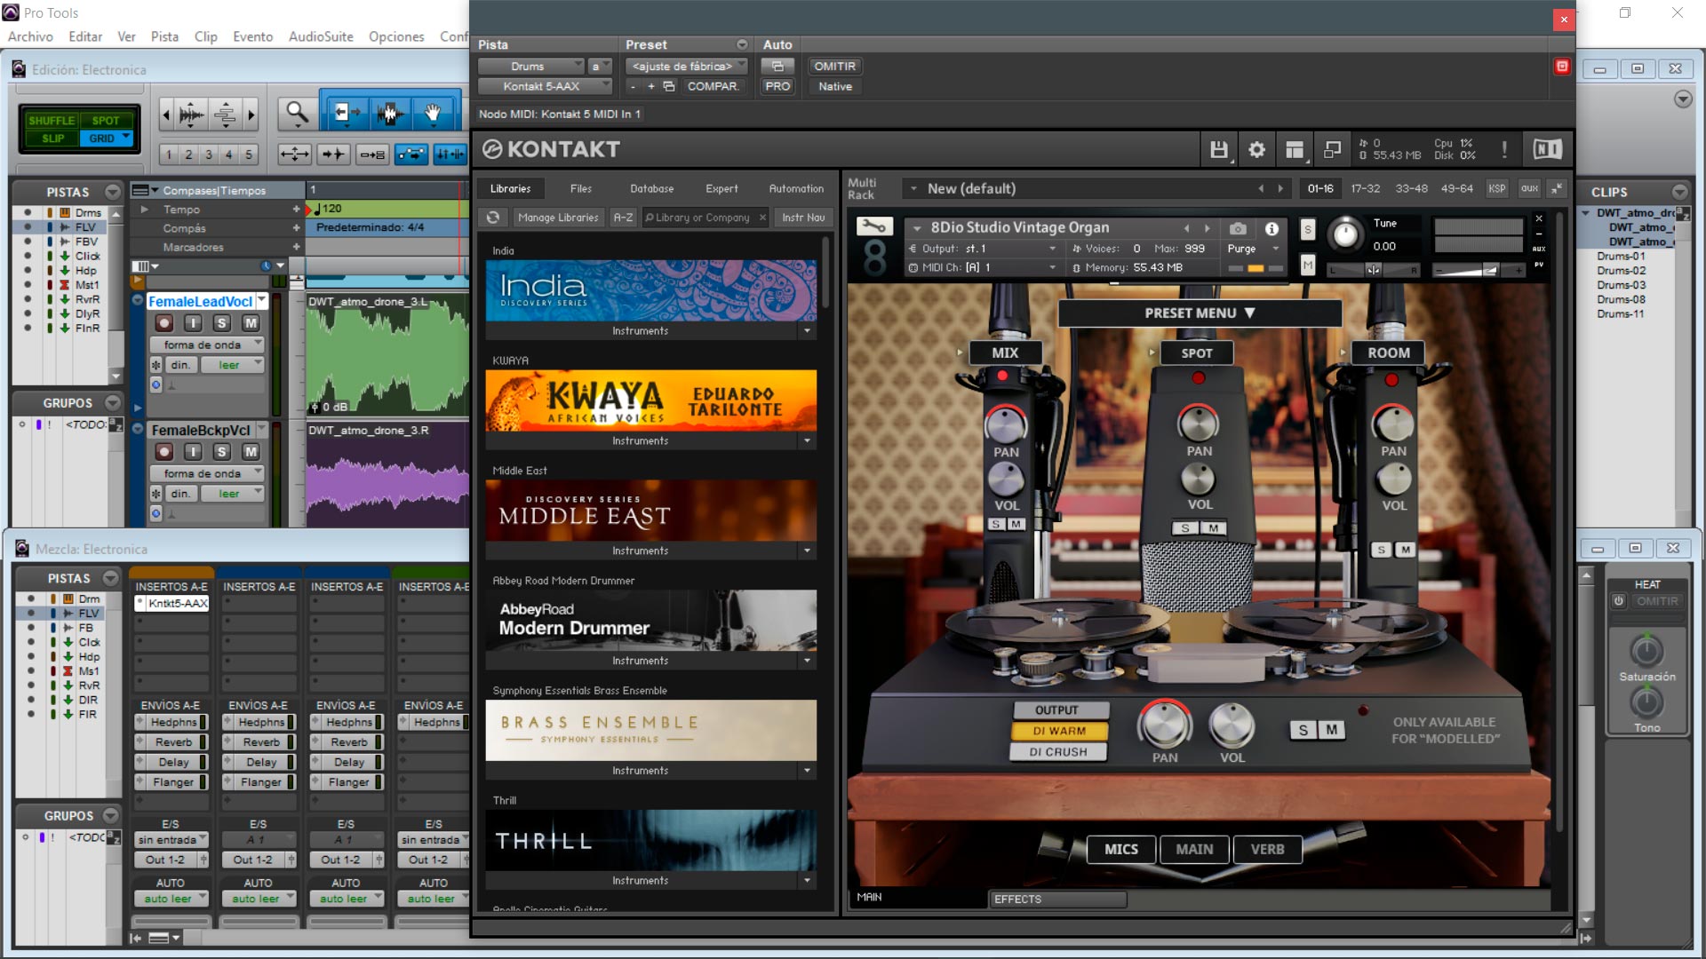The width and height of the screenshot is (1706, 959).
Task: Expand India library Instruments dropdown
Action: (x=807, y=331)
